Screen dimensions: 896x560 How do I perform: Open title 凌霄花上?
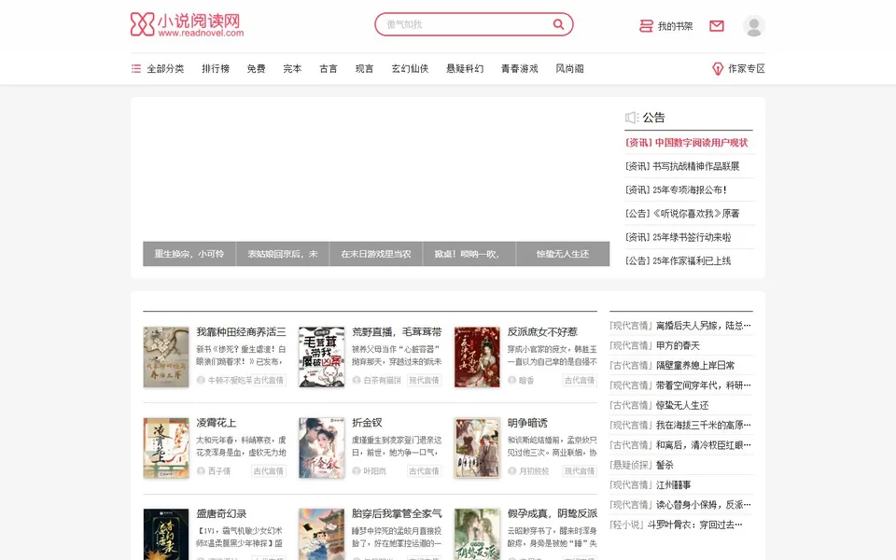pyautogui.click(x=216, y=423)
